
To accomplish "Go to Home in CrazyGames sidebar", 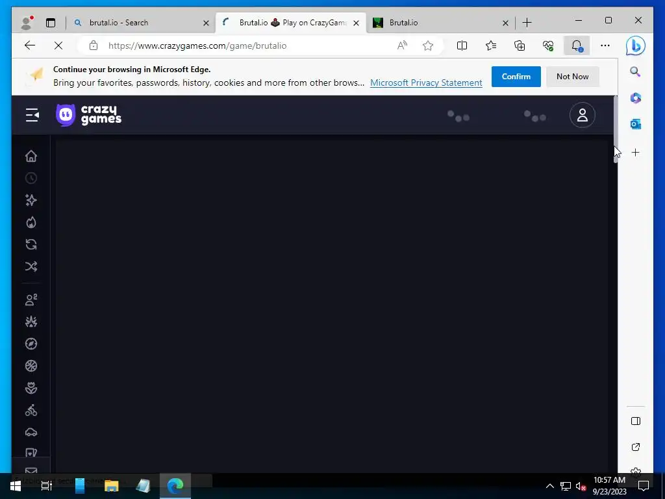I will coord(31,156).
